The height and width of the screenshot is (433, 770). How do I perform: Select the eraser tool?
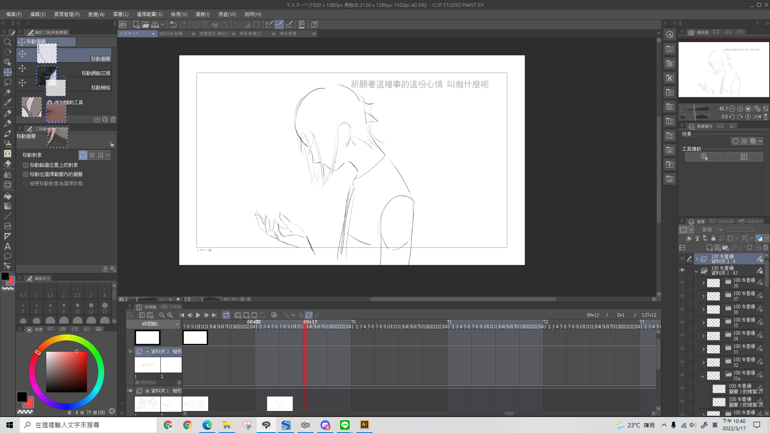(7, 164)
